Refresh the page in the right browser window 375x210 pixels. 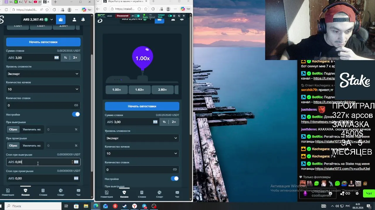[x=105, y=9]
